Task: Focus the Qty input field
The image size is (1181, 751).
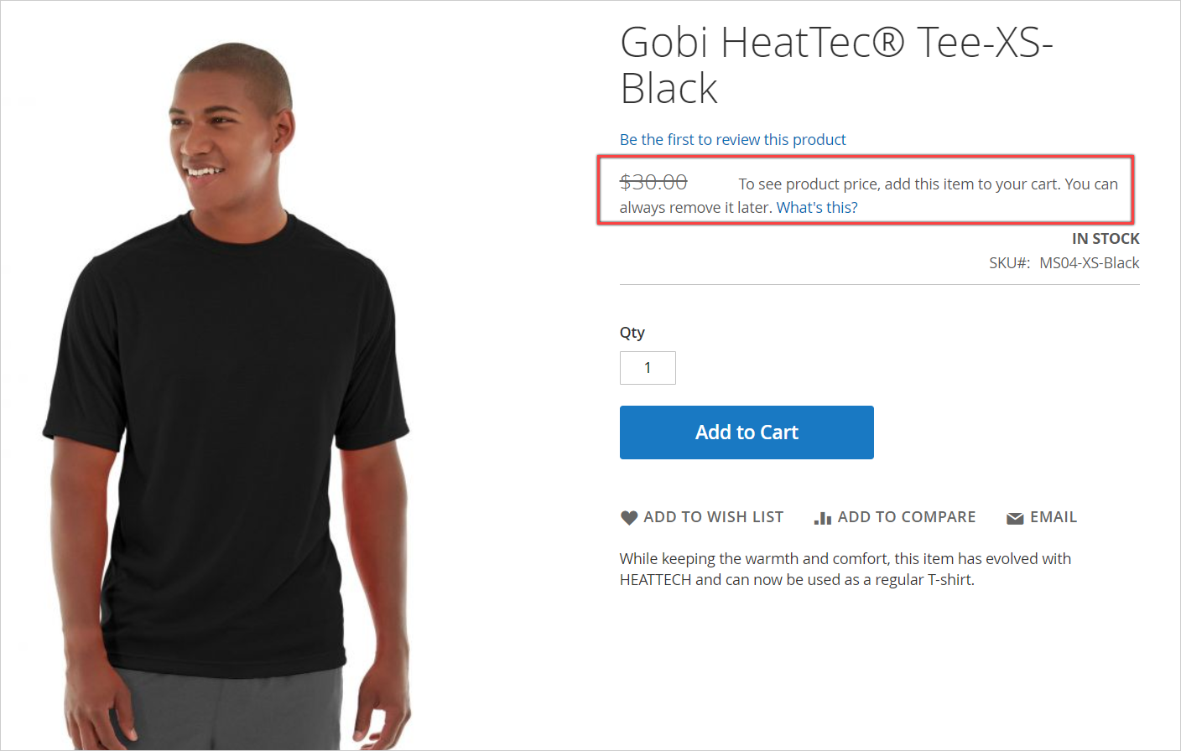Action: coord(648,368)
